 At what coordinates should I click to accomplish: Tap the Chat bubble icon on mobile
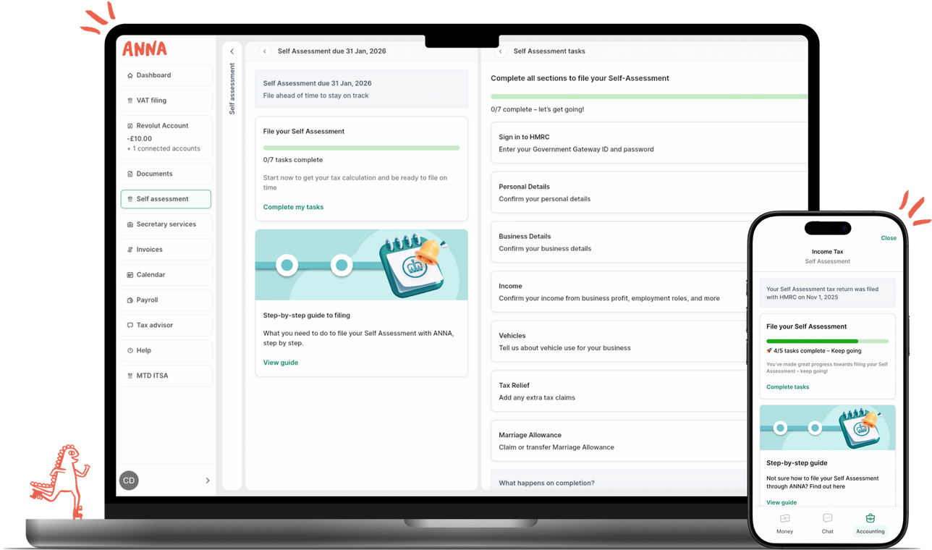coord(827,518)
